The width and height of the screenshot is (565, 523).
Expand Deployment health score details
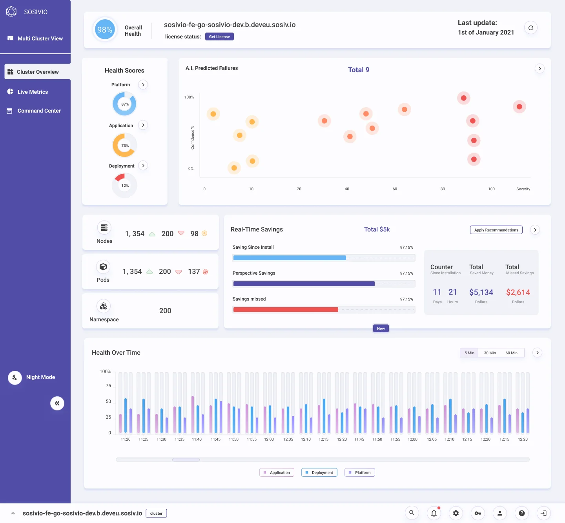(x=143, y=166)
